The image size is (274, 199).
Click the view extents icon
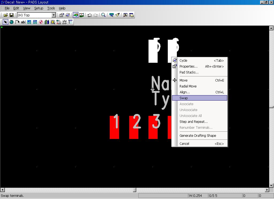pos(111,15)
